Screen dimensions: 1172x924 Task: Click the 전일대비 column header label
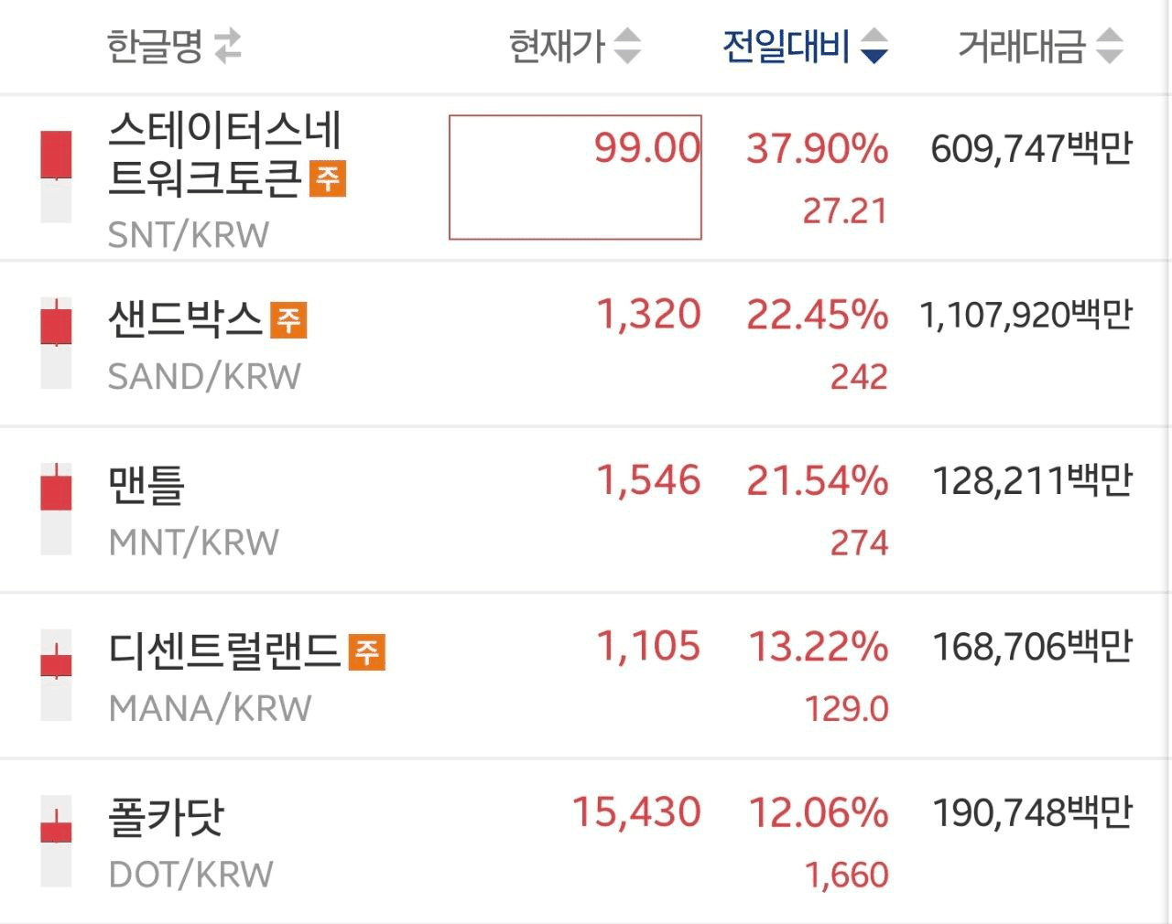point(787,46)
